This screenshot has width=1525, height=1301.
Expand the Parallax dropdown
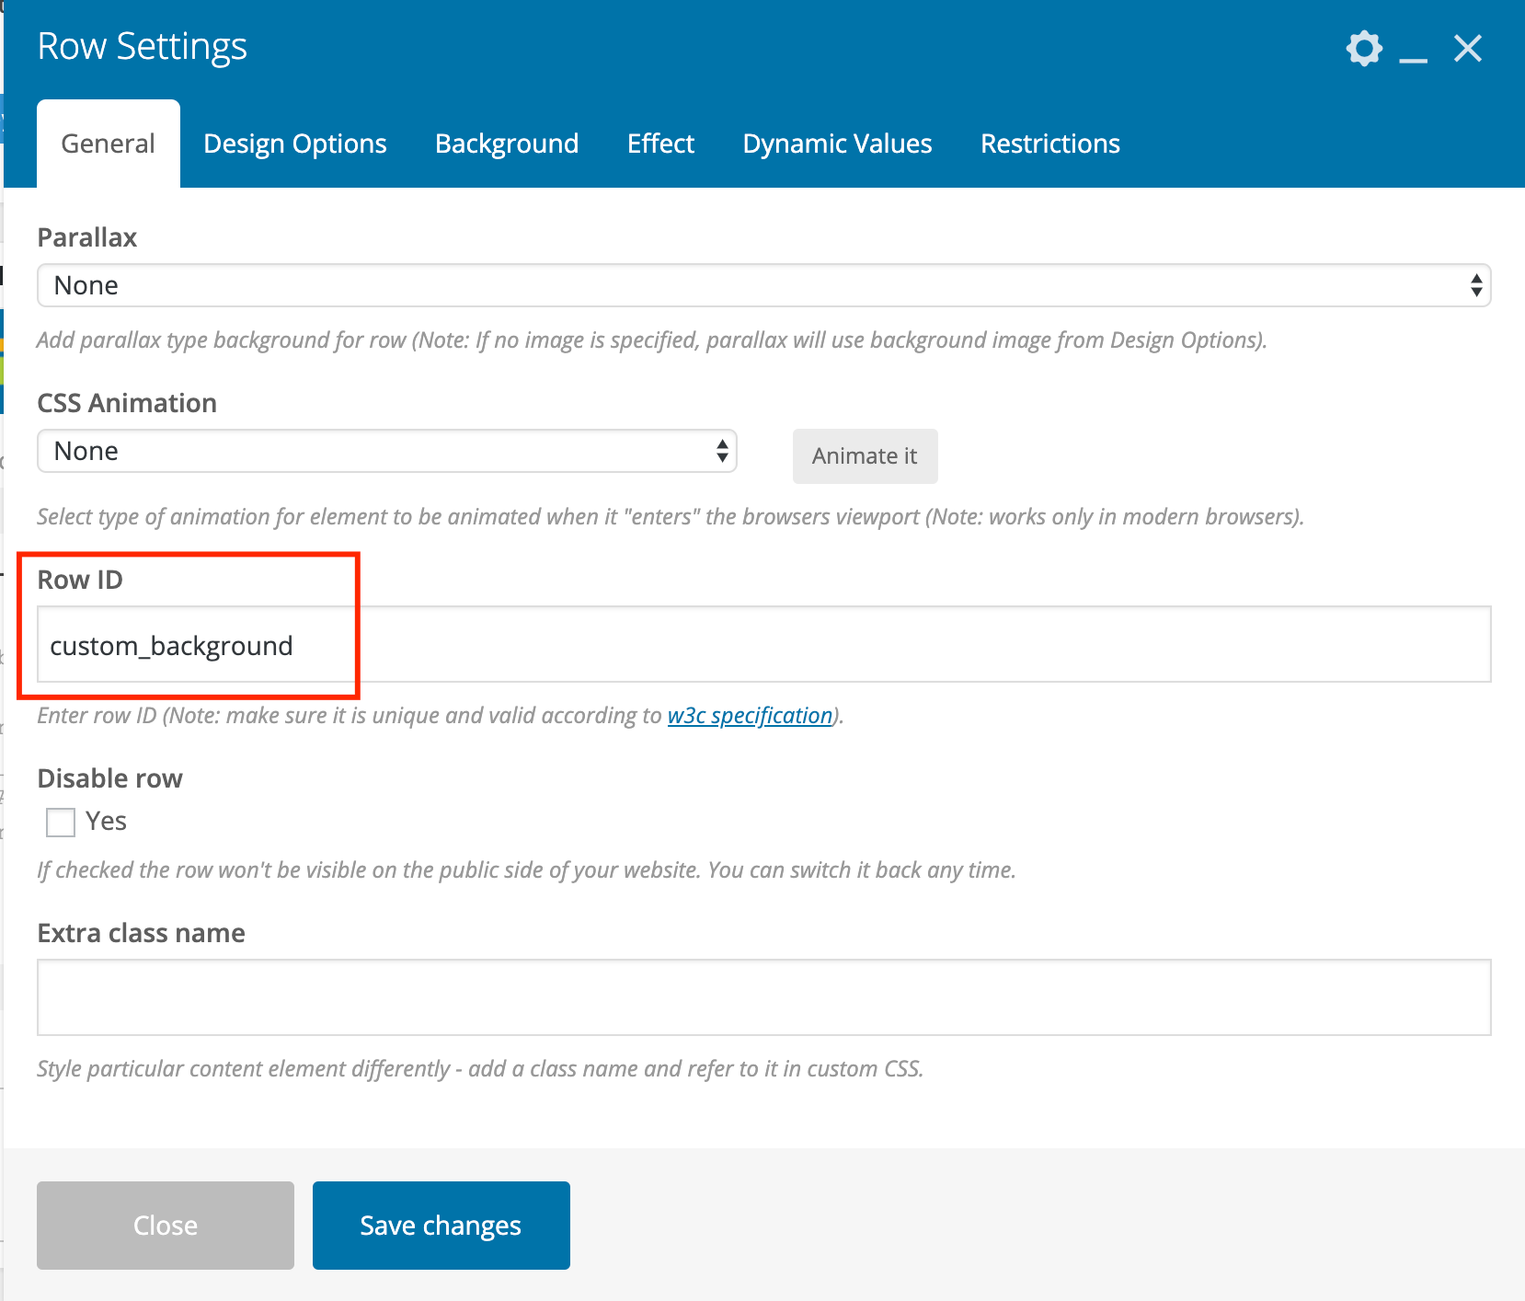tap(762, 285)
